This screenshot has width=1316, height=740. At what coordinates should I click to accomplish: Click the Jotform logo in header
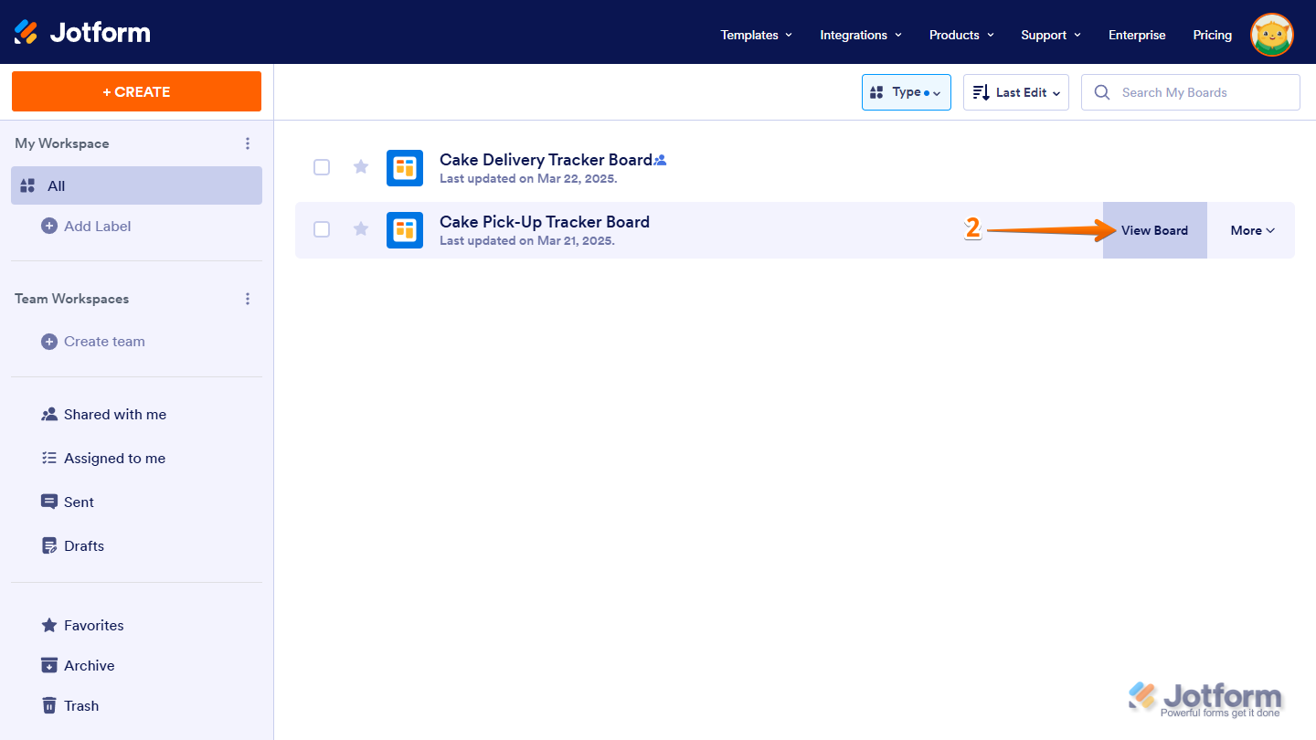[x=82, y=33]
